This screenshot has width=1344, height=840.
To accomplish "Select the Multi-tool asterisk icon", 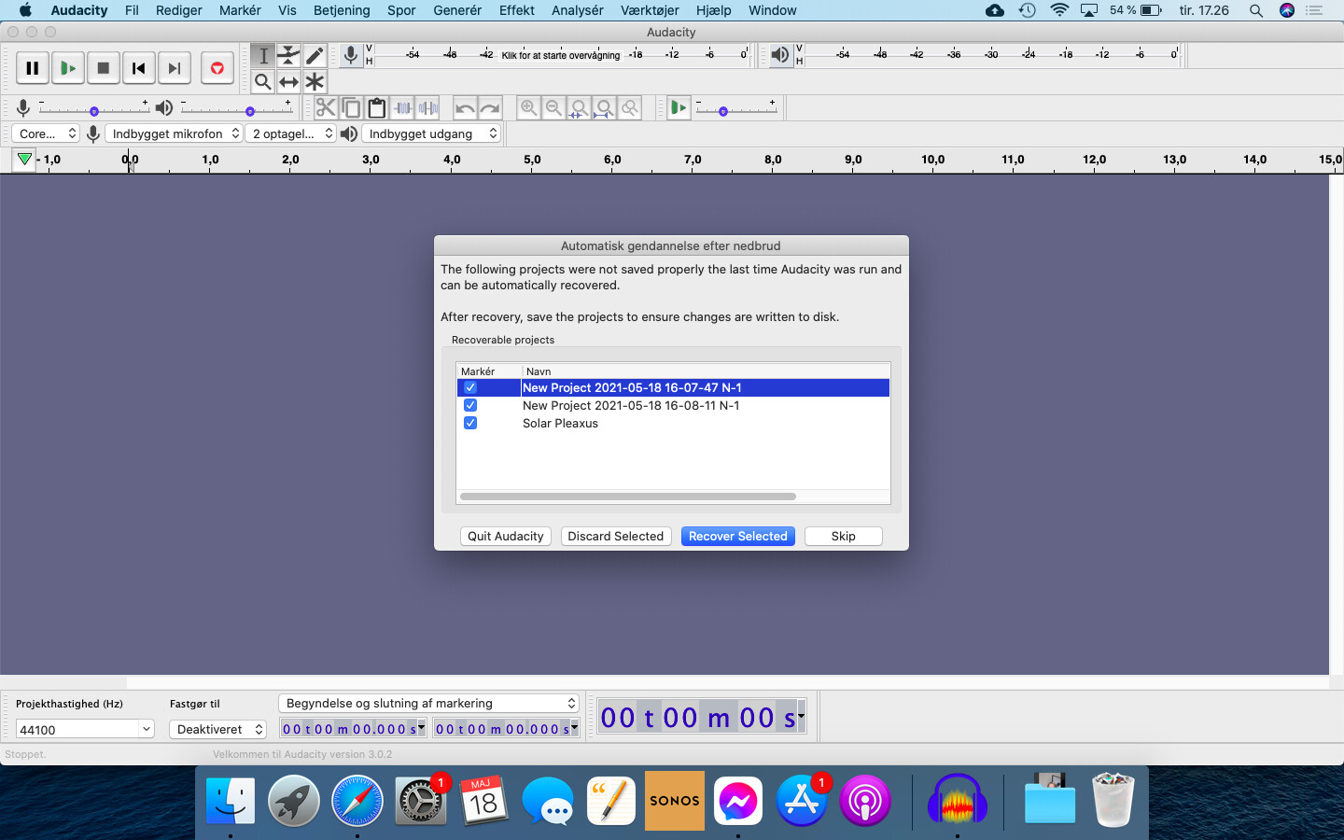I will pos(315,82).
